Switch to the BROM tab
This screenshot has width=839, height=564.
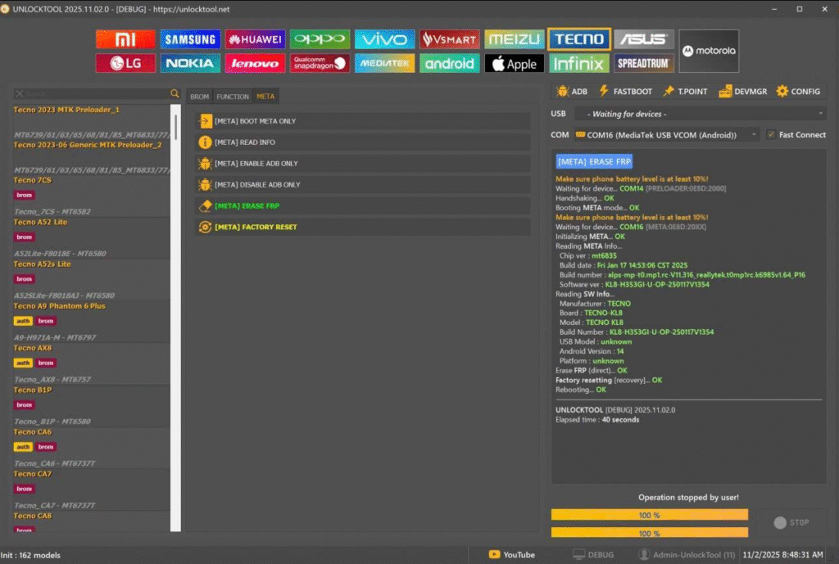coord(199,96)
